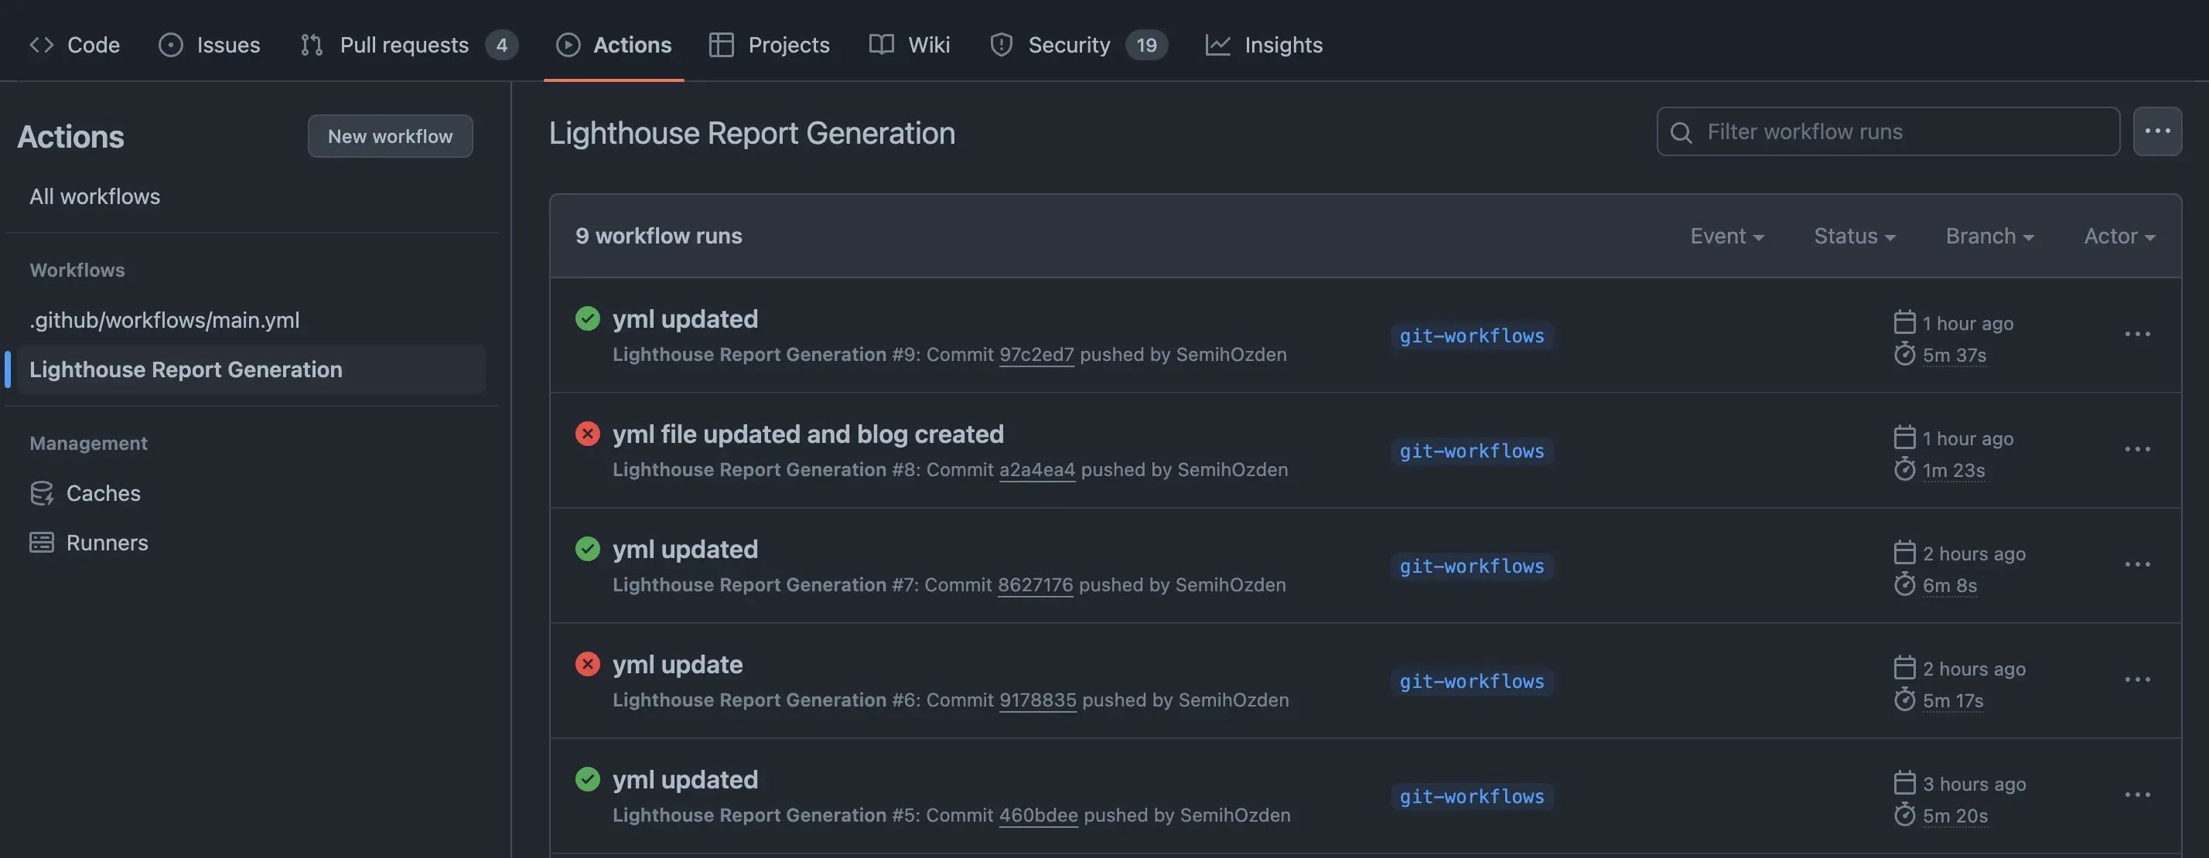Click the Issues tab icon
The height and width of the screenshot is (858, 2209).
click(159, 36)
